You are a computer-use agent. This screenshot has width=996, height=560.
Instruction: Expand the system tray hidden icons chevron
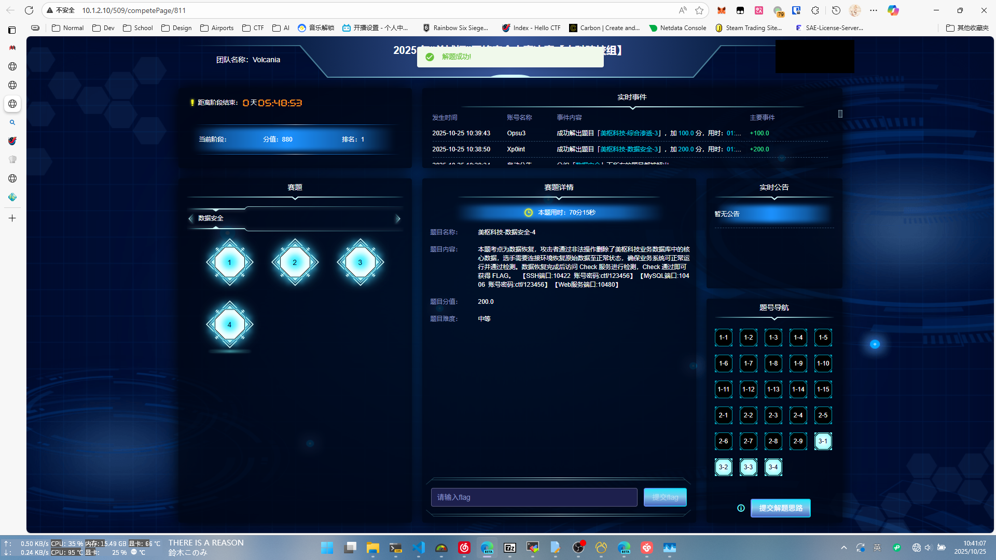click(844, 548)
